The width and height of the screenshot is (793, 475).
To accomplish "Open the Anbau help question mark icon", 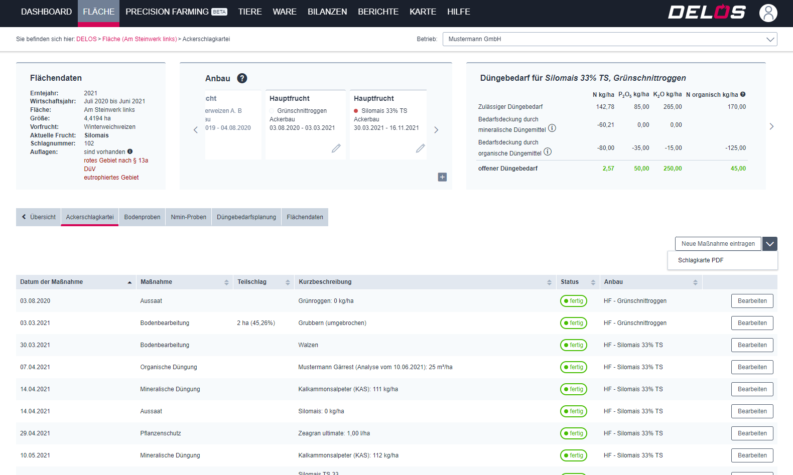I will point(242,78).
